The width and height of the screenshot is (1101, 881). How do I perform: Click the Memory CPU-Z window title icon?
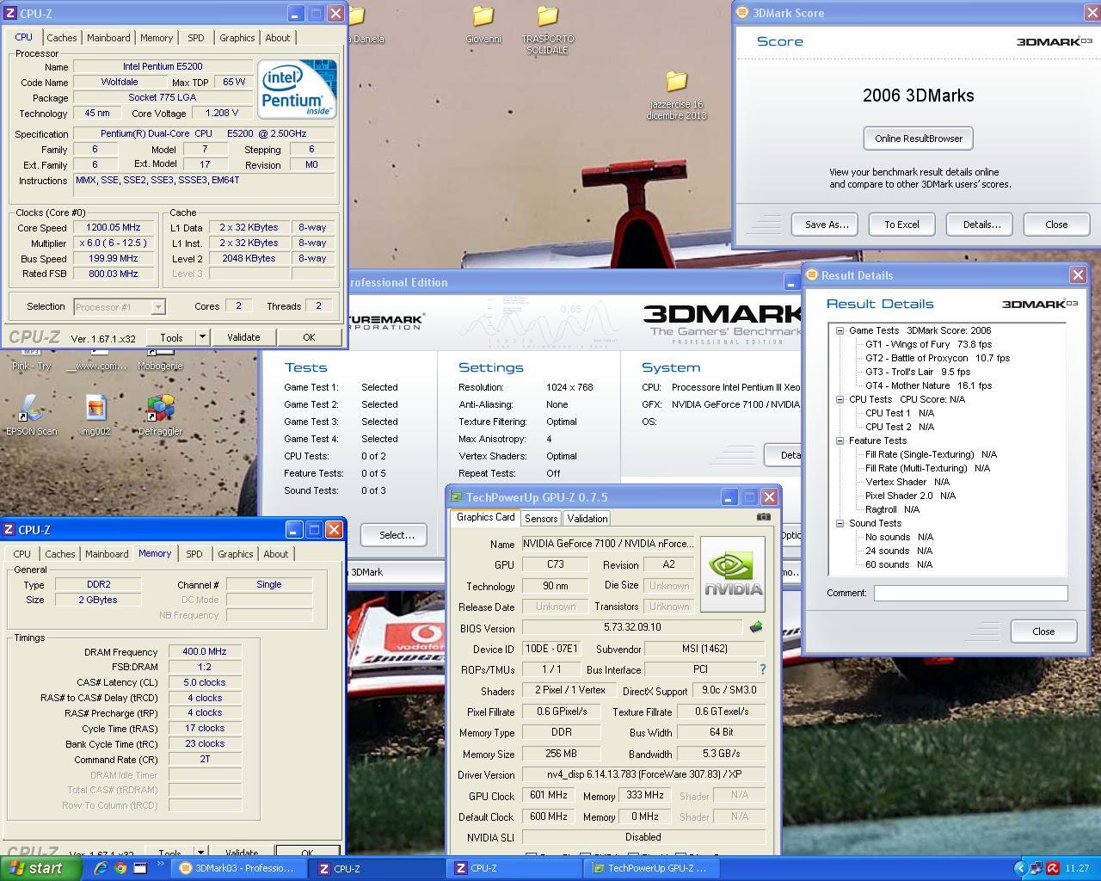(9, 529)
